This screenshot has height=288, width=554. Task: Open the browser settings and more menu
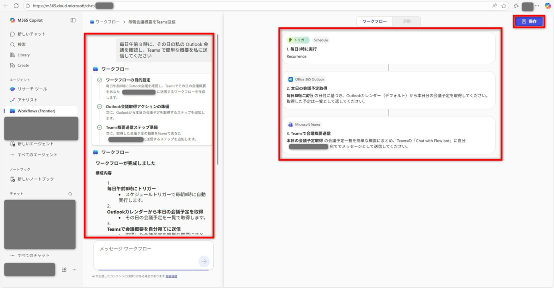[x=537, y=6]
